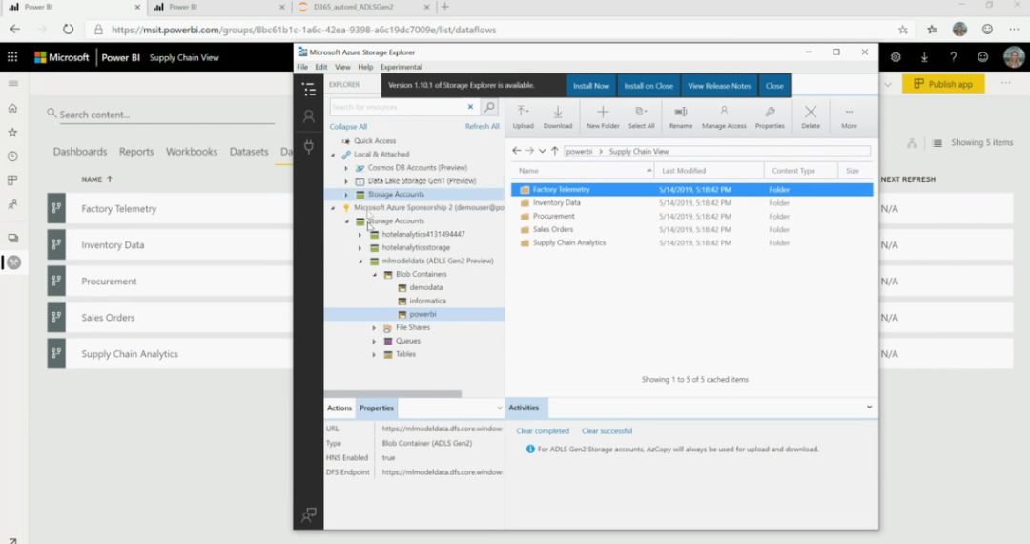The width and height of the screenshot is (1030, 544).
Task: Expand Storage Accounts under Local & Attached
Action: [346, 195]
